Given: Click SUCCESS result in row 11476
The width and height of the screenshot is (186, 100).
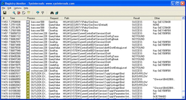Looking at the screenshot, I should click(x=137, y=88).
